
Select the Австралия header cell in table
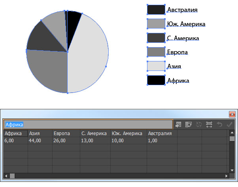(x=162, y=134)
